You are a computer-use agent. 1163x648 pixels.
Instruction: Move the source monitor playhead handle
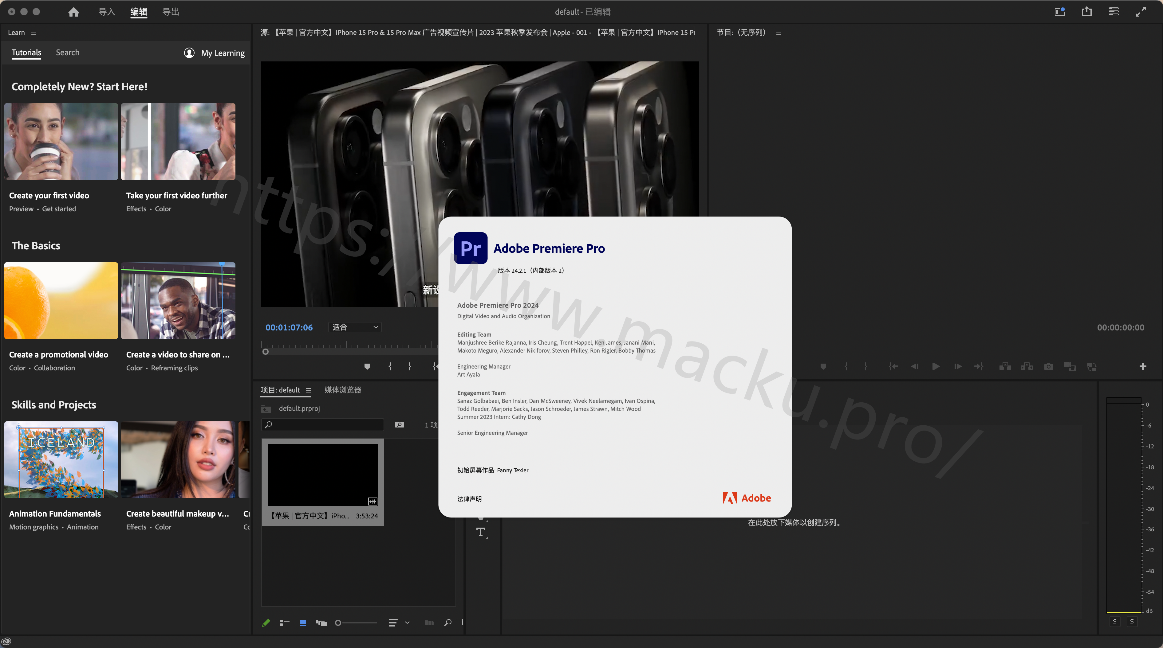click(266, 352)
